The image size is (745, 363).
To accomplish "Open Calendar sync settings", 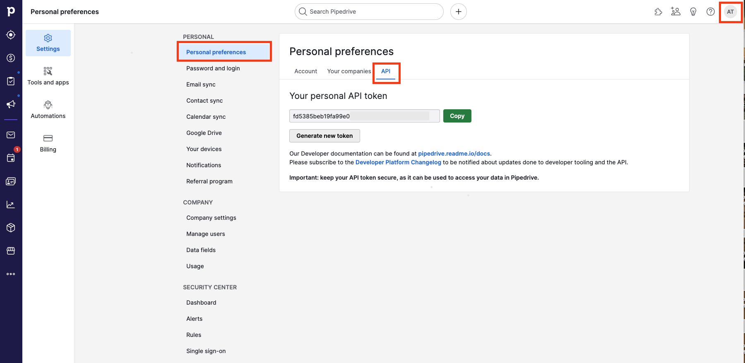I will coord(206,117).
